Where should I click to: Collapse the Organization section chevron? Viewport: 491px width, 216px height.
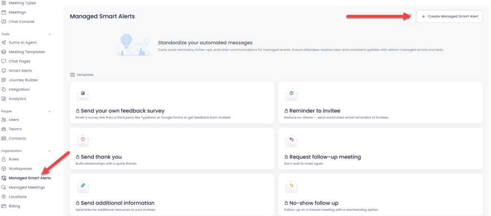tap(49, 151)
